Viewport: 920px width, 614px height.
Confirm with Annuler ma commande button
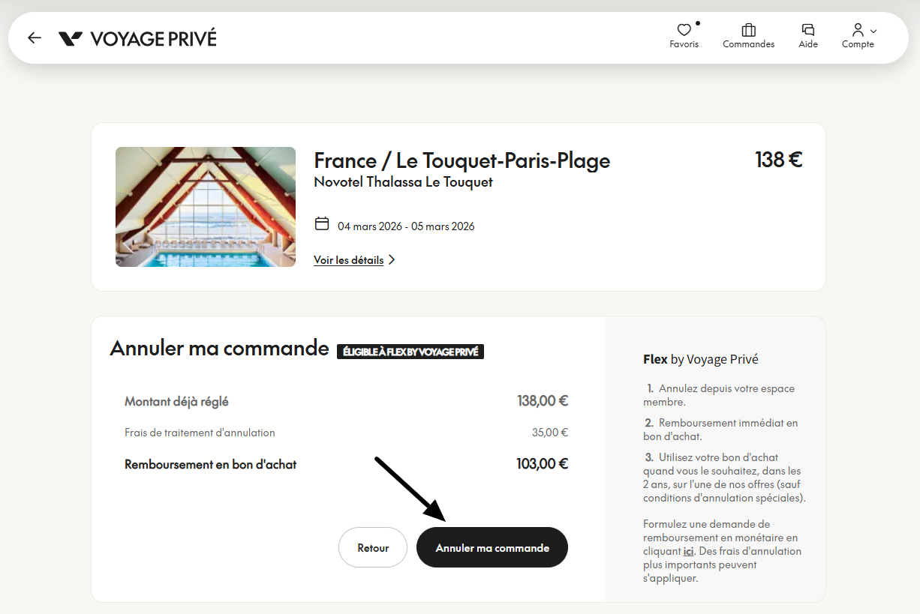click(492, 547)
